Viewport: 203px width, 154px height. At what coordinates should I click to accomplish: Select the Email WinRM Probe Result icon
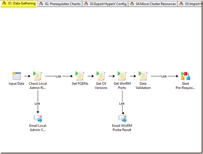(x=122, y=119)
